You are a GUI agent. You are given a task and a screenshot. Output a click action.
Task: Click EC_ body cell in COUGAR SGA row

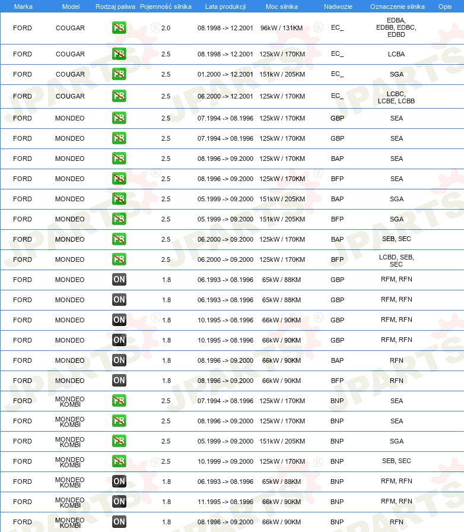[x=337, y=74]
